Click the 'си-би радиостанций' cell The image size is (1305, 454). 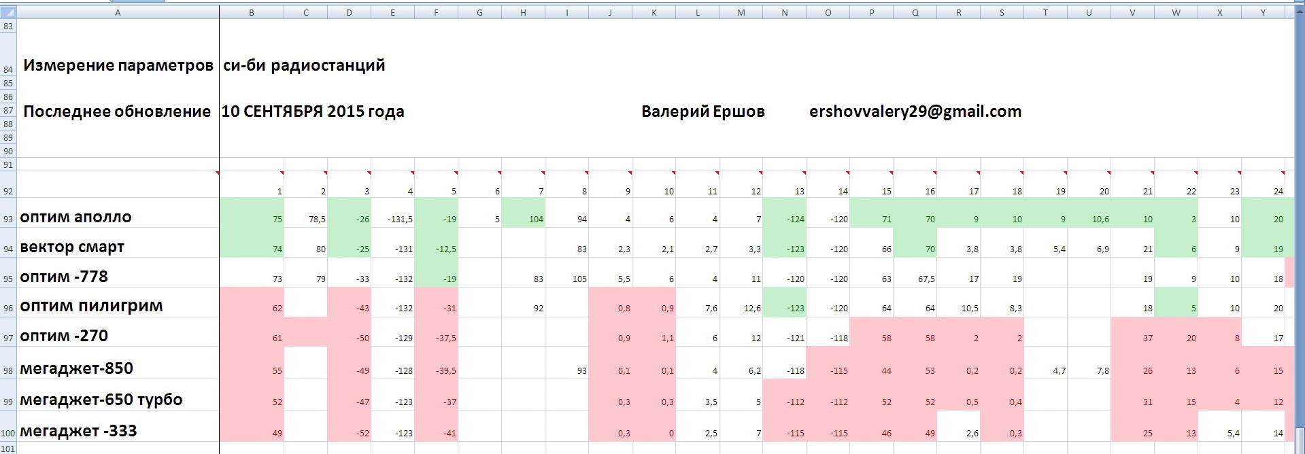(304, 65)
